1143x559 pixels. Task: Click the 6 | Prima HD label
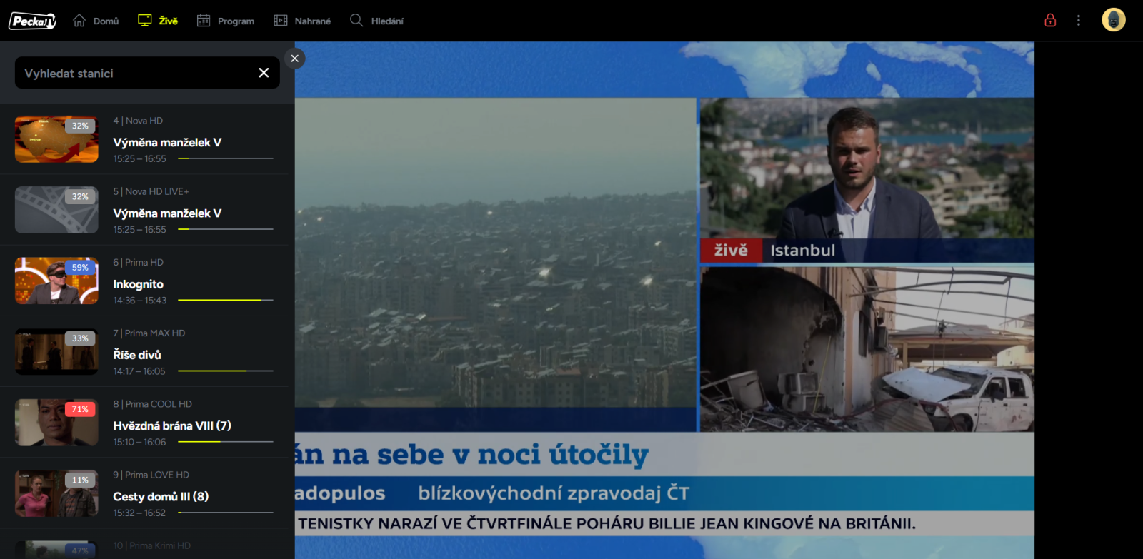(x=138, y=262)
